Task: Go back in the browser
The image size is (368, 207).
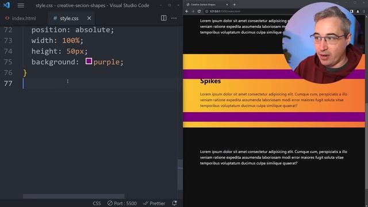Action: (x=187, y=11)
